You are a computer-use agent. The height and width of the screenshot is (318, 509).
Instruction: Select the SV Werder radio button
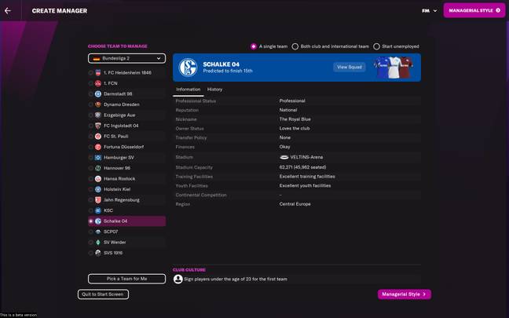coord(91,243)
